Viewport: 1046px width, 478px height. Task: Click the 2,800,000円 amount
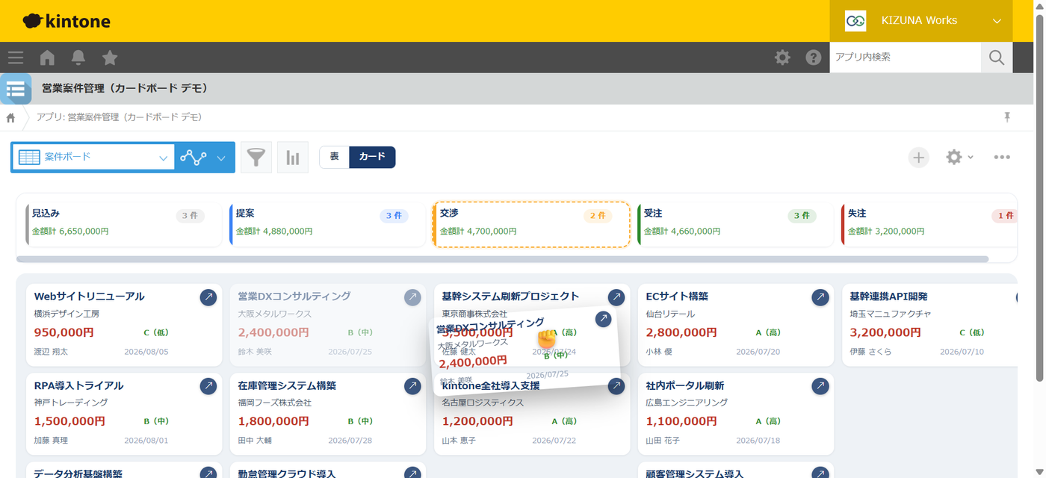(x=681, y=332)
